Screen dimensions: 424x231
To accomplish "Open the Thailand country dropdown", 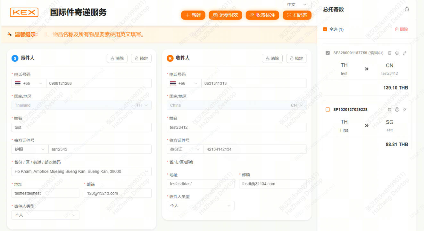I will pos(81,105).
